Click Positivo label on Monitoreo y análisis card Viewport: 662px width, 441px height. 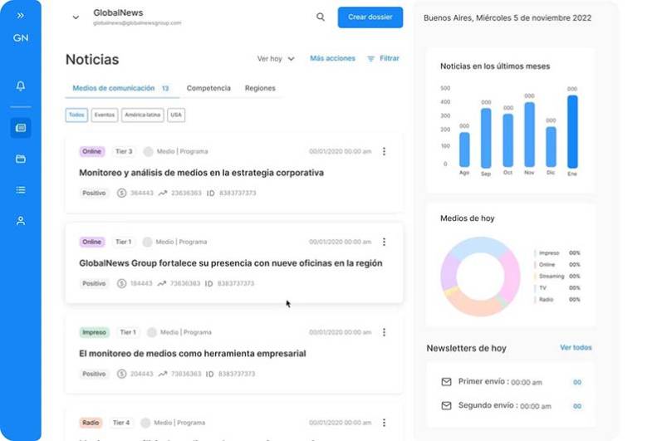click(94, 193)
